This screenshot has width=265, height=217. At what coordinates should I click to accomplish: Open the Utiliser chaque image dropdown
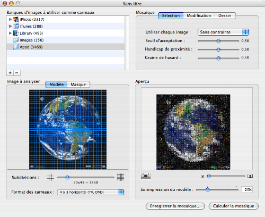(x=223, y=32)
